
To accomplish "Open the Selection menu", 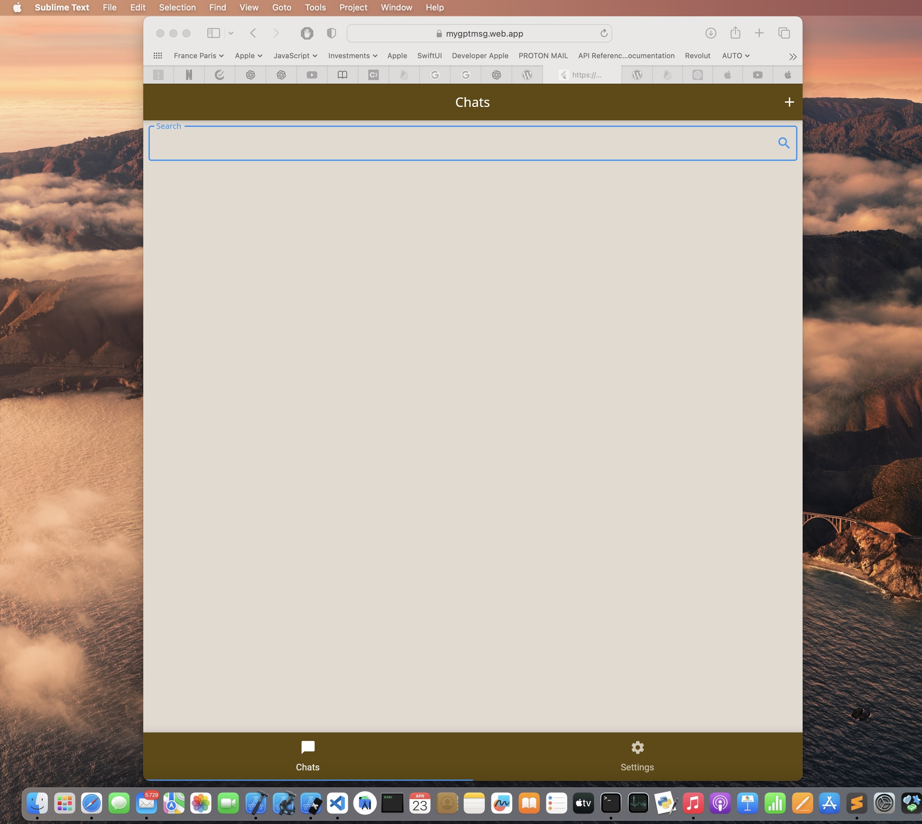I will tap(177, 7).
